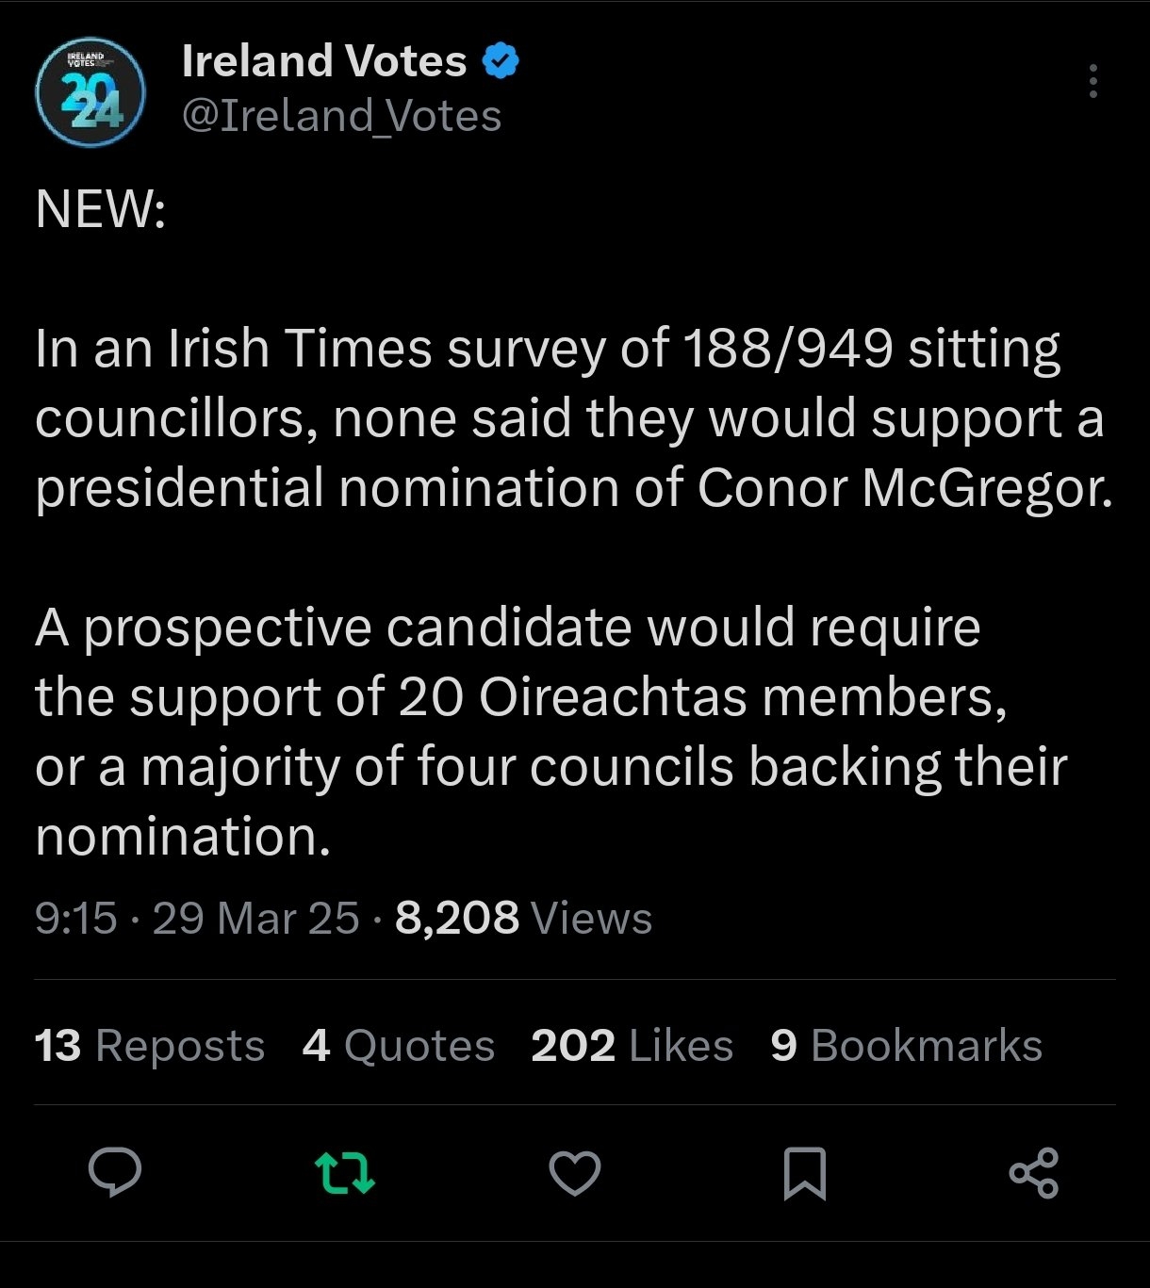
Task: Toggle the green repost arrows icon
Action: (x=344, y=1173)
